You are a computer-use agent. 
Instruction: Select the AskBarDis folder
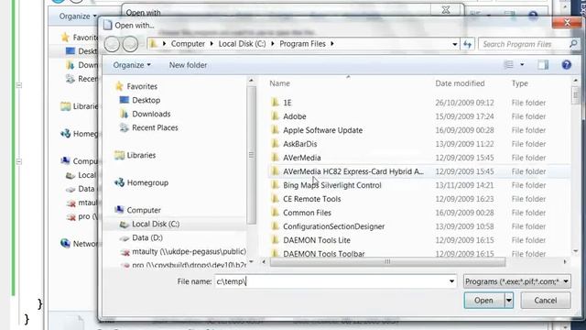pos(300,144)
